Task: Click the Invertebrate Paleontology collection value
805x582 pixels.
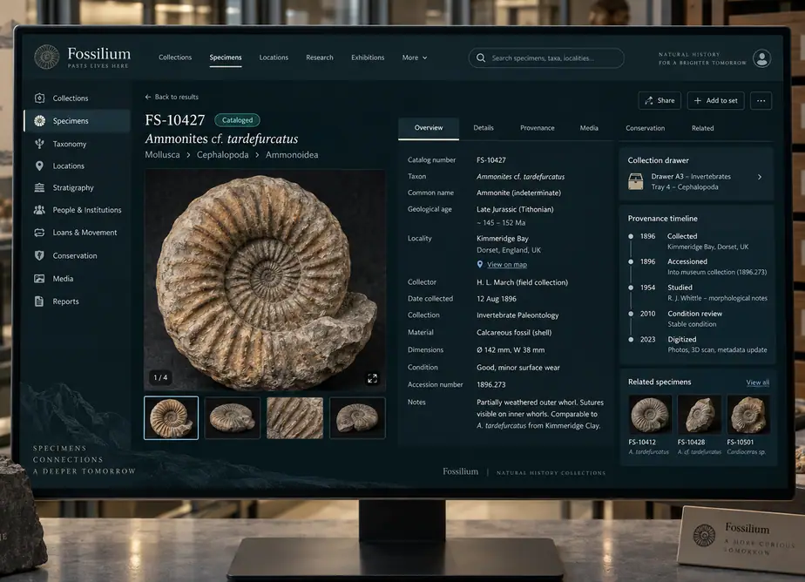Action: click(517, 315)
